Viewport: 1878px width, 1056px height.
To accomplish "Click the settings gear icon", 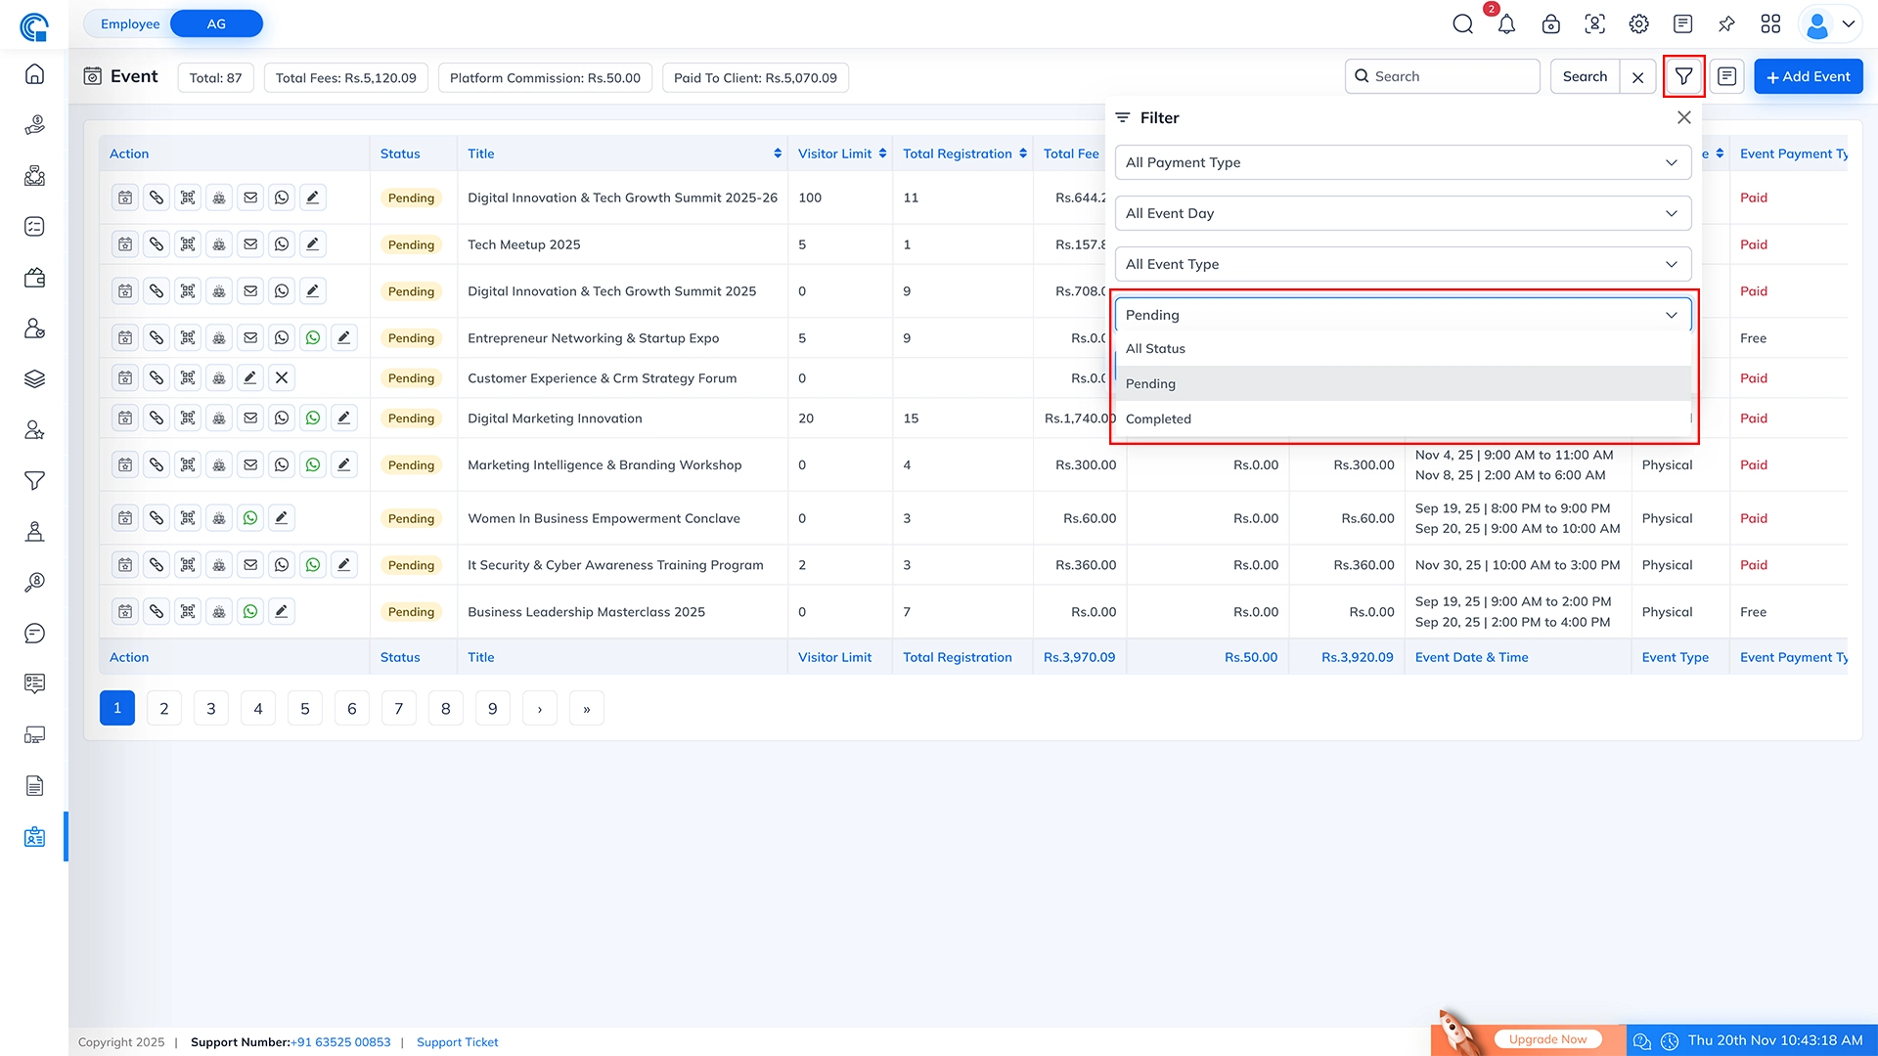I will [x=1639, y=24].
